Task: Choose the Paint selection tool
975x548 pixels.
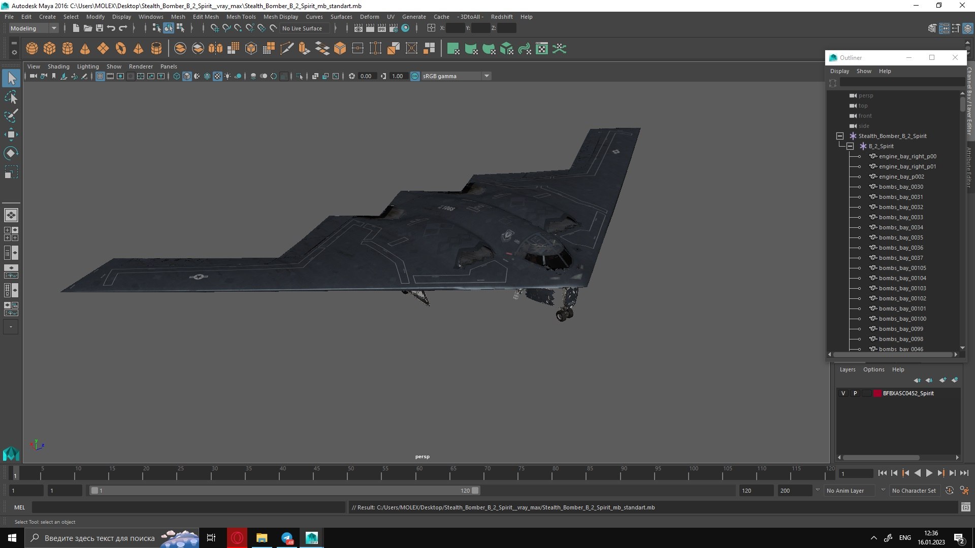Action: pos(11,116)
